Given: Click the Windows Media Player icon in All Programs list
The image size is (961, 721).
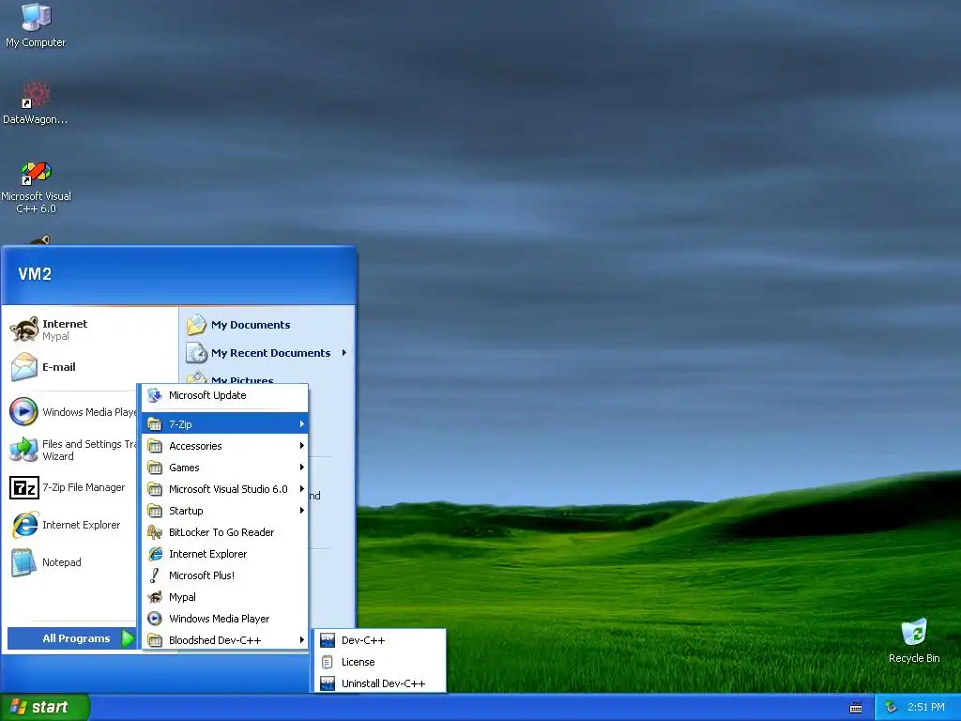Looking at the screenshot, I should [x=155, y=619].
